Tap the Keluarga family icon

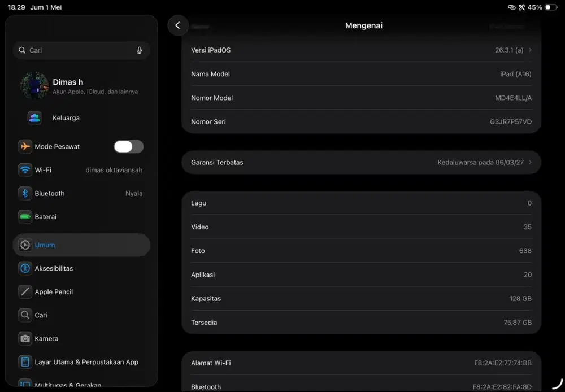click(x=34, y=118)
